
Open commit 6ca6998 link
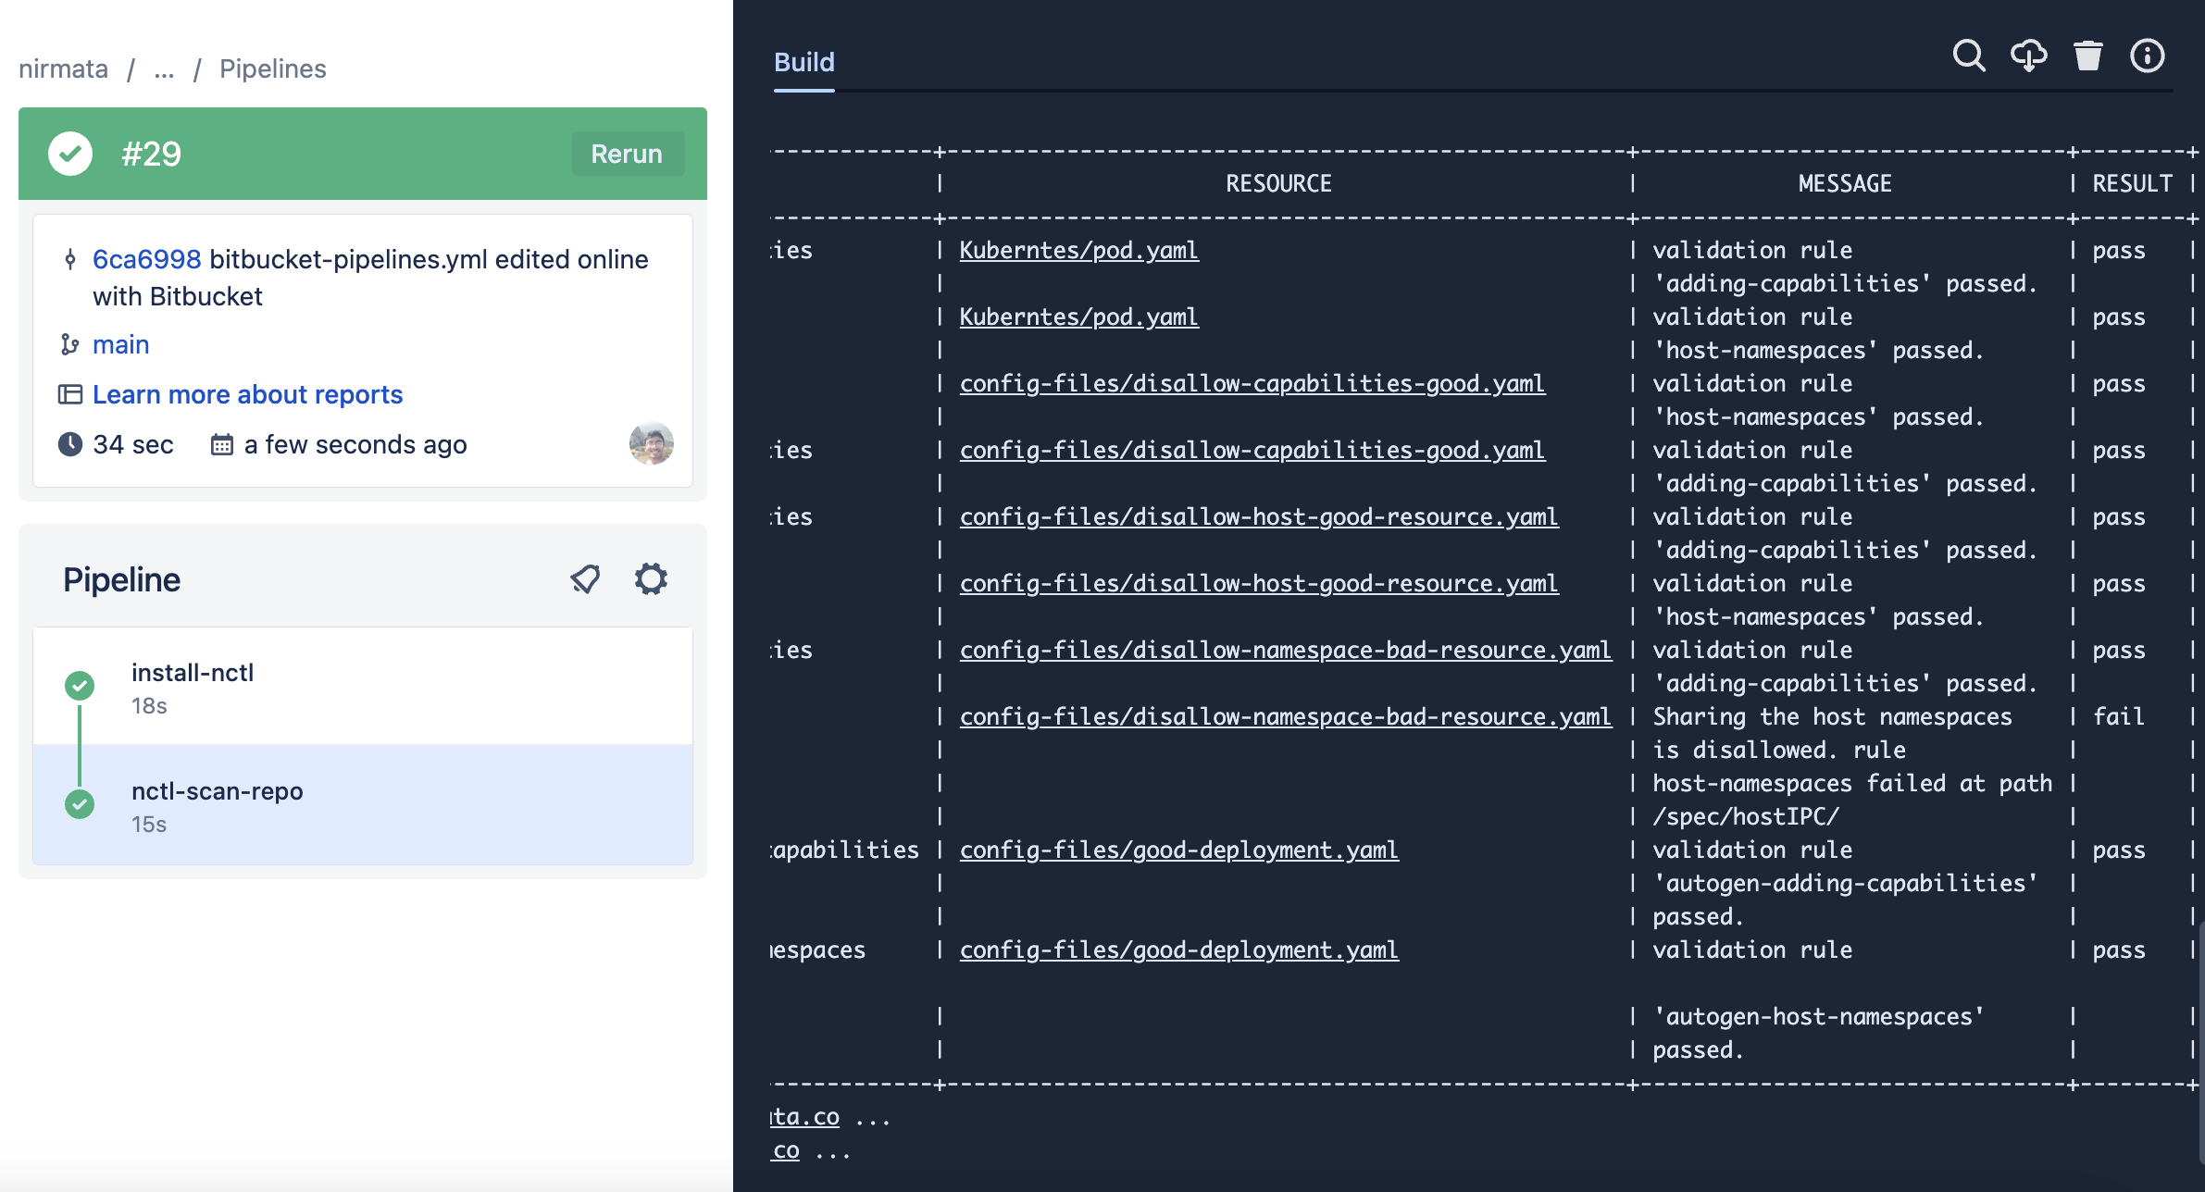pos(147,259)
